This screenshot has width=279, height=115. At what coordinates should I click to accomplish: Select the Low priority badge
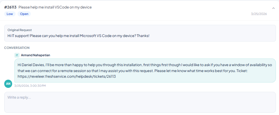pyautogui.click(x=10, y=14)
